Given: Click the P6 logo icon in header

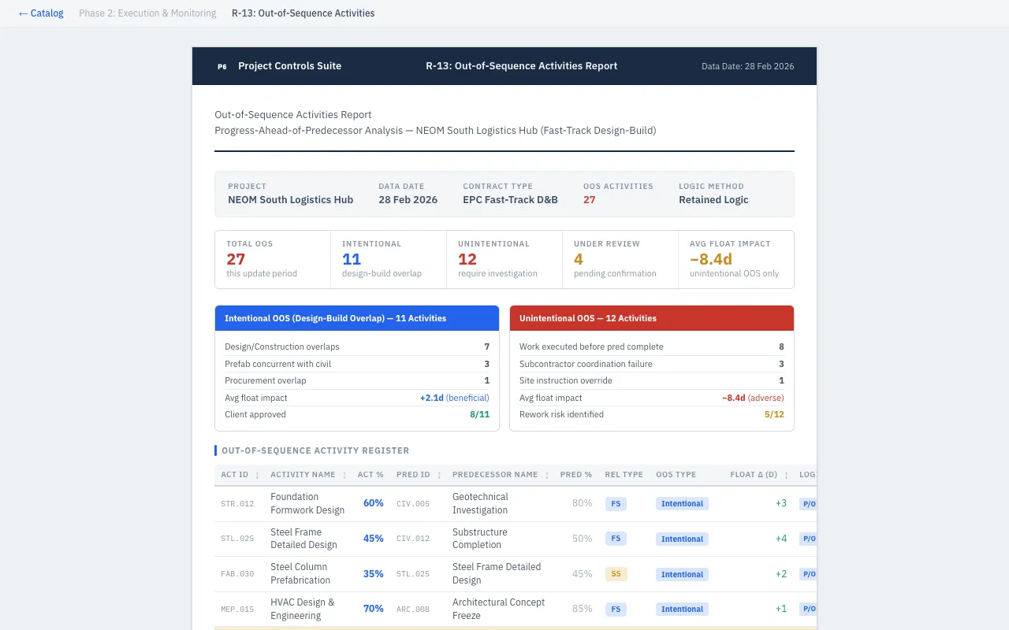Looking at the screenshot, I should tap(222, 66).
